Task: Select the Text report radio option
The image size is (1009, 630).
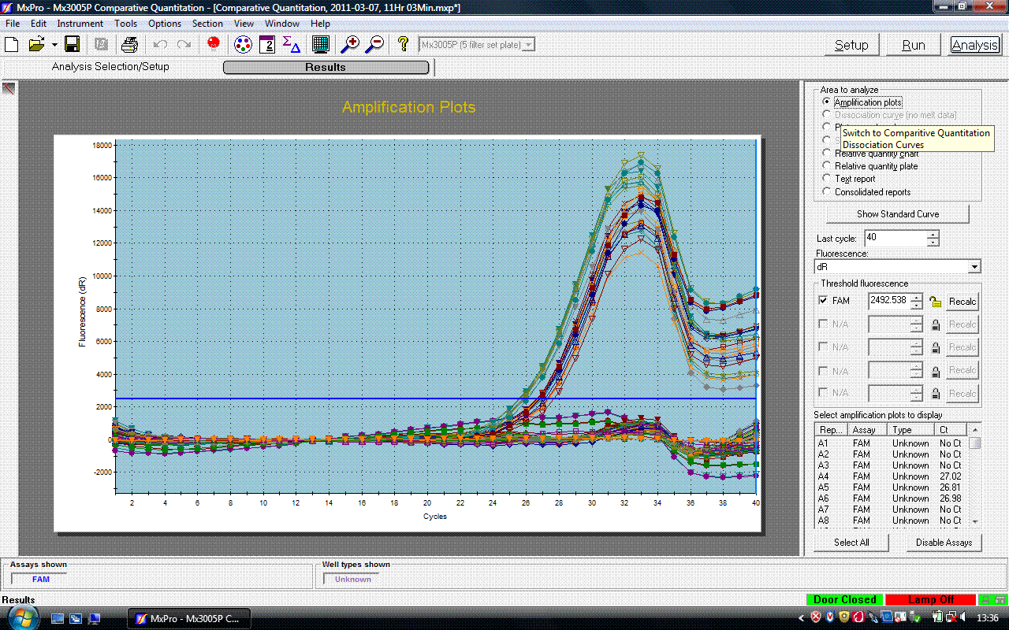Action: (827, 179)
